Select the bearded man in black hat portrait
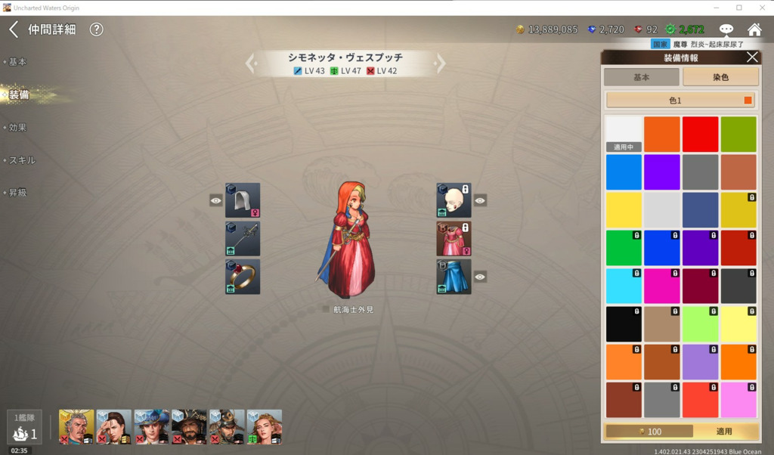The height and width of the screenshot is (455, 774). tap(189, 427)
